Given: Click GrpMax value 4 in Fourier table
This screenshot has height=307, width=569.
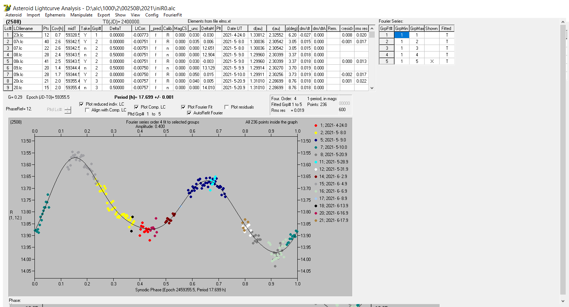Looking at the screenshot, I should tap(416, 55).
